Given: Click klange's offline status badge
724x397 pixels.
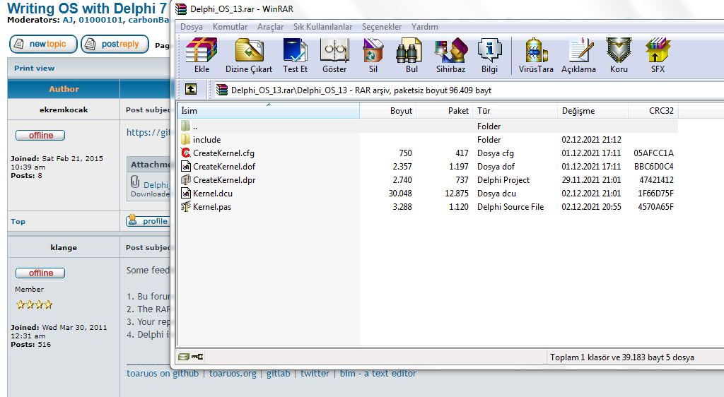Looking at the screenshot, I should coord(40,273).
